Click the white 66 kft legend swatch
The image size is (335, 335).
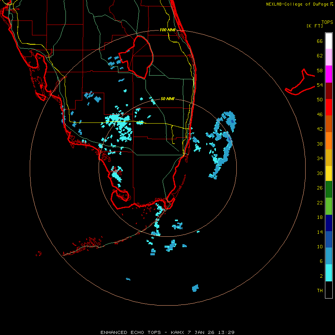[329, 41]
